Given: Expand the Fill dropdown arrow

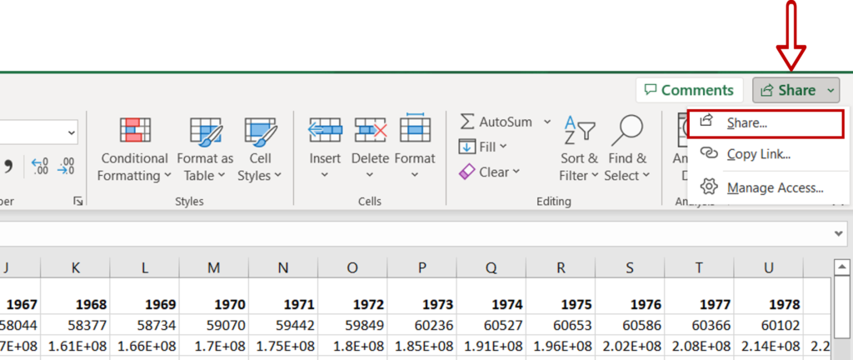Looking at the screenshot, I should pos(502,147).
